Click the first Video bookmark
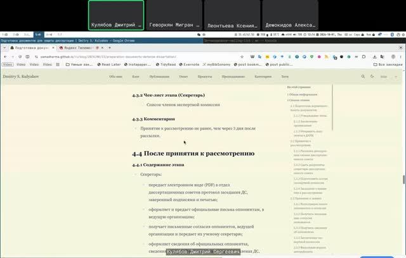Screen dimensions: 406x258 click(x=8, y=64)
